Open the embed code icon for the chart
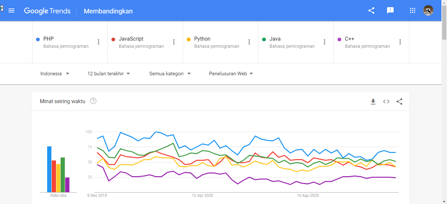The image size is (447, 204). (x=386, y=102)
